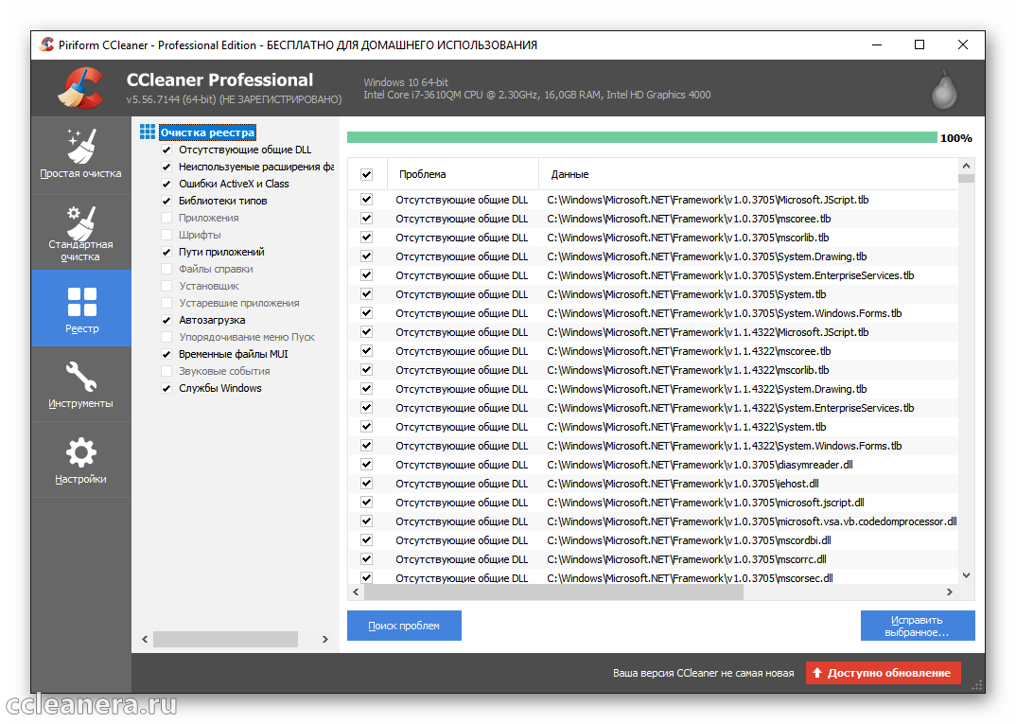This screenshot has width=1016, height=724.
Task: Click left panel horizontal scrollbar thumb
Action: pos(225,639)
